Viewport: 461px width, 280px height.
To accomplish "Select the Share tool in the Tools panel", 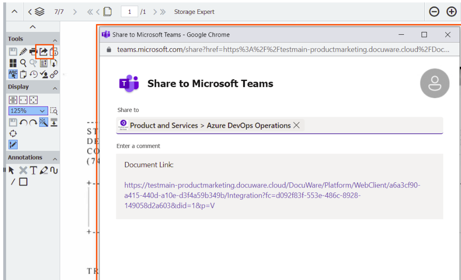I will [43, 51].
